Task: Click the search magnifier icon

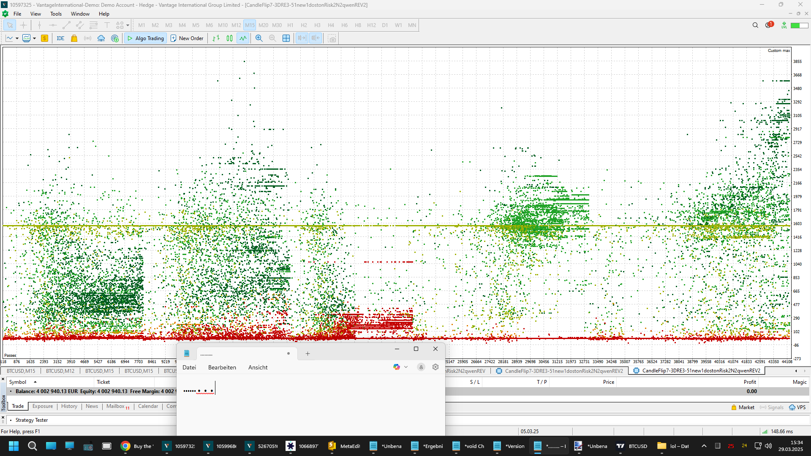Action: tap(755, 25)
